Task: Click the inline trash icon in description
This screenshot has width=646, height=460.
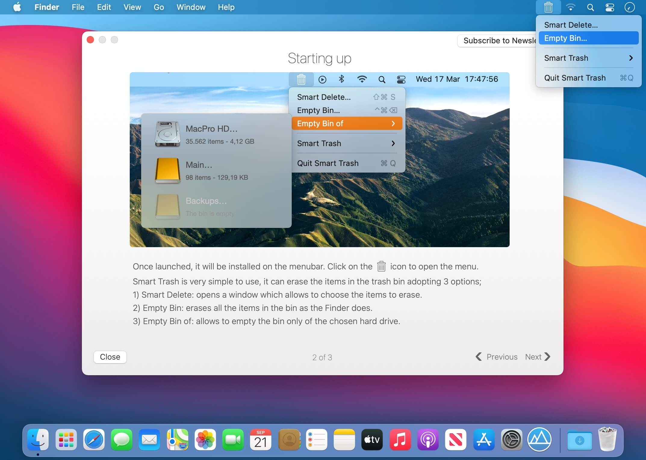Action: click(381, 266)
